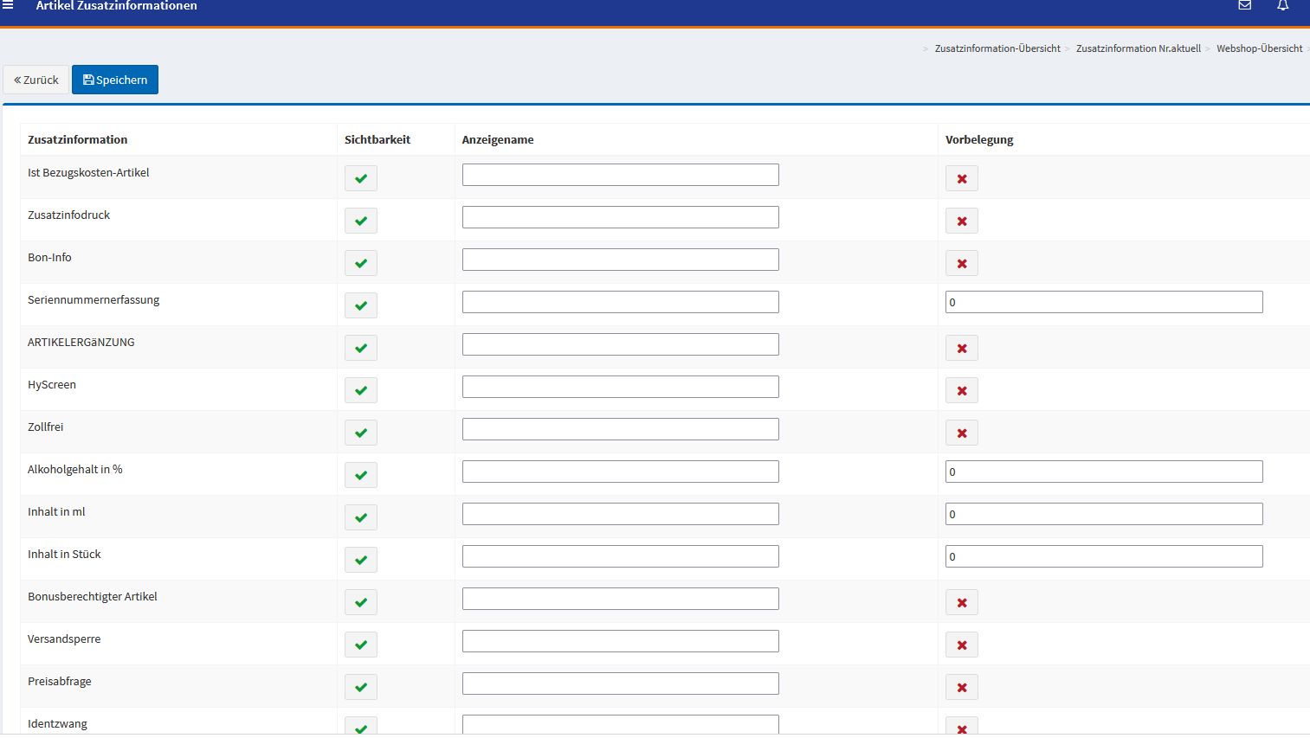Viewport: 1310px width, 738px height.
Task: Open Zusatzinformation-Übersicht breadcrumb link
Action: (997, 48)
